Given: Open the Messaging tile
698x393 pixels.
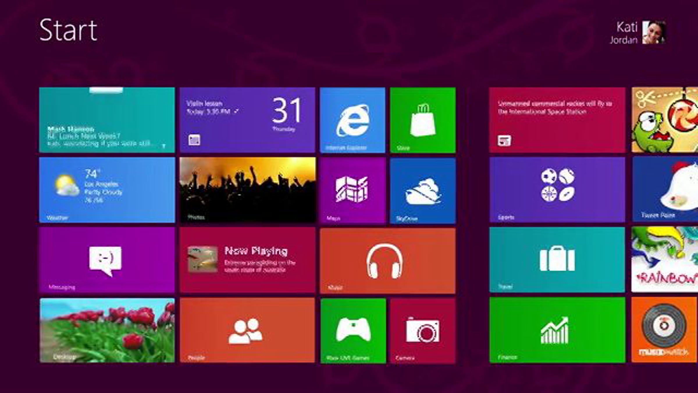Looking at the screenshot, I should (107, 260).
